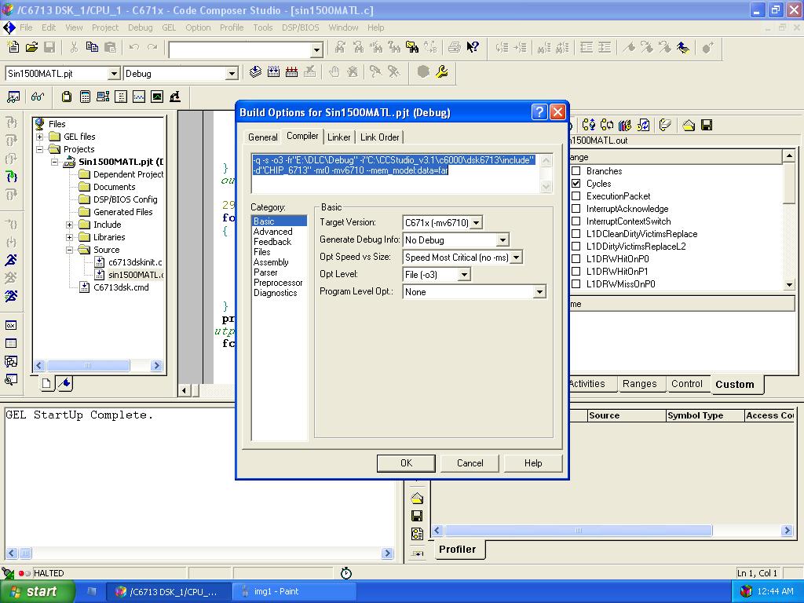
Task: Click the profiler clock icon in status bar
Action: [x=346, y=572]
